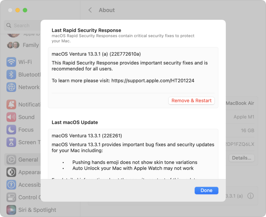Open the Sound speaker icon

11,117
